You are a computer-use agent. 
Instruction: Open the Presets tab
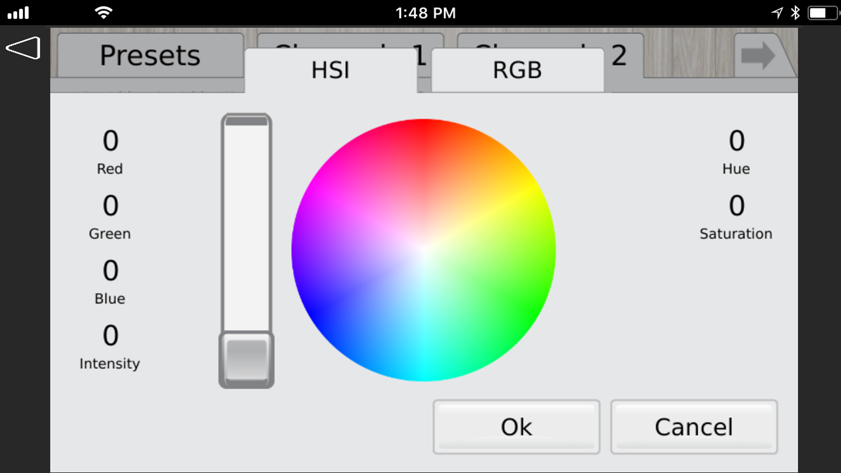click(150, 56)
